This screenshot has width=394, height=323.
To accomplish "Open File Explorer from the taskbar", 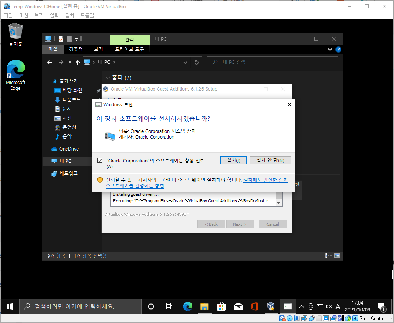I will pyautogui.click(x=205, y=306).
